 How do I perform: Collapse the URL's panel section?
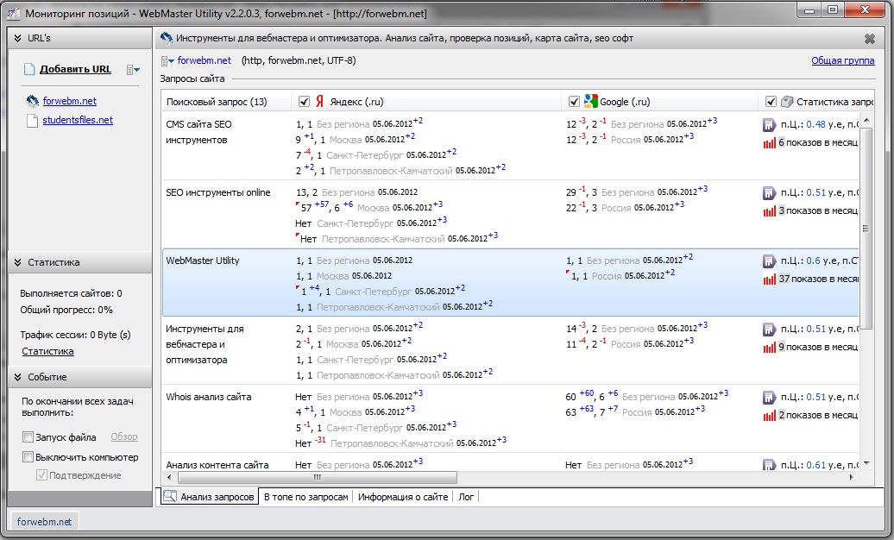[x=16, y=39]
